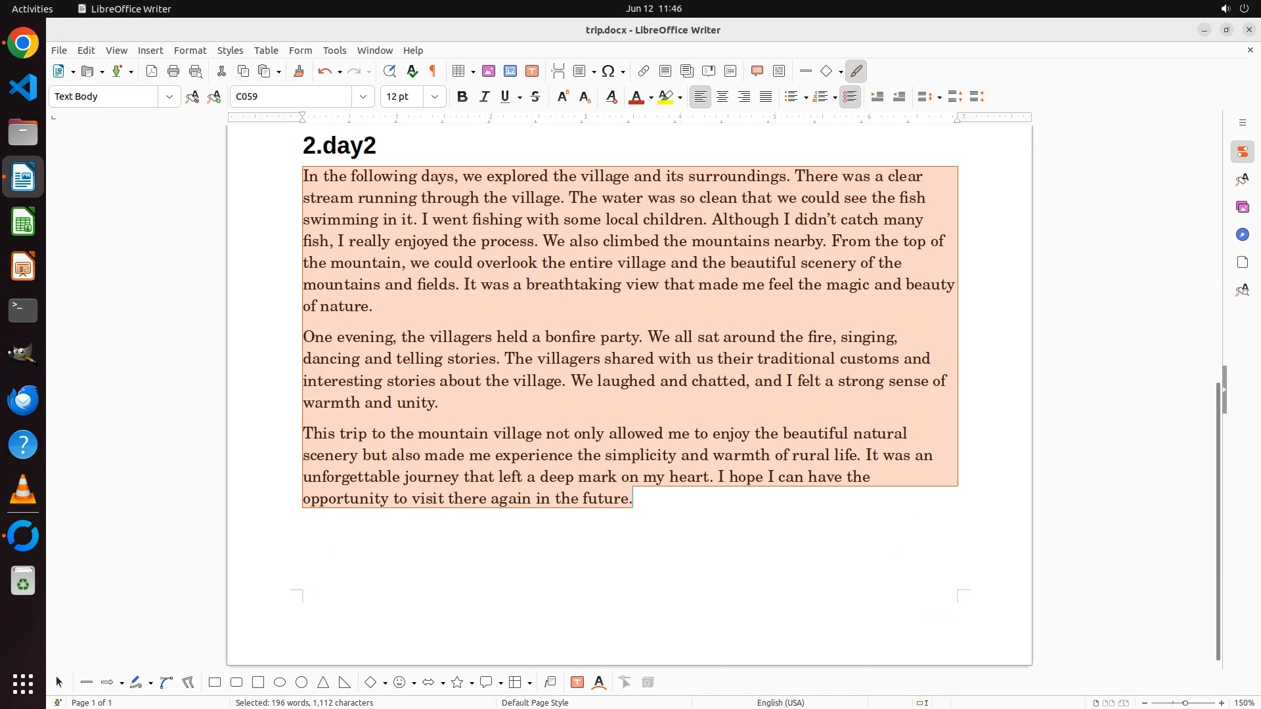The height and width of the screenshot is (709, 1261).
Task: Toggle bold formatting
Action: [x=462, y=97]
